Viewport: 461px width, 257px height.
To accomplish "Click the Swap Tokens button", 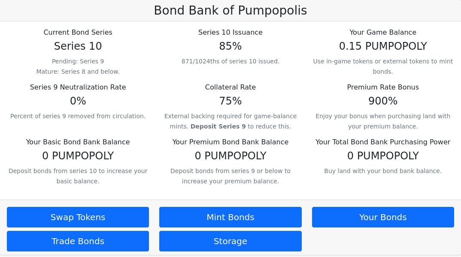I will (78, 217).
